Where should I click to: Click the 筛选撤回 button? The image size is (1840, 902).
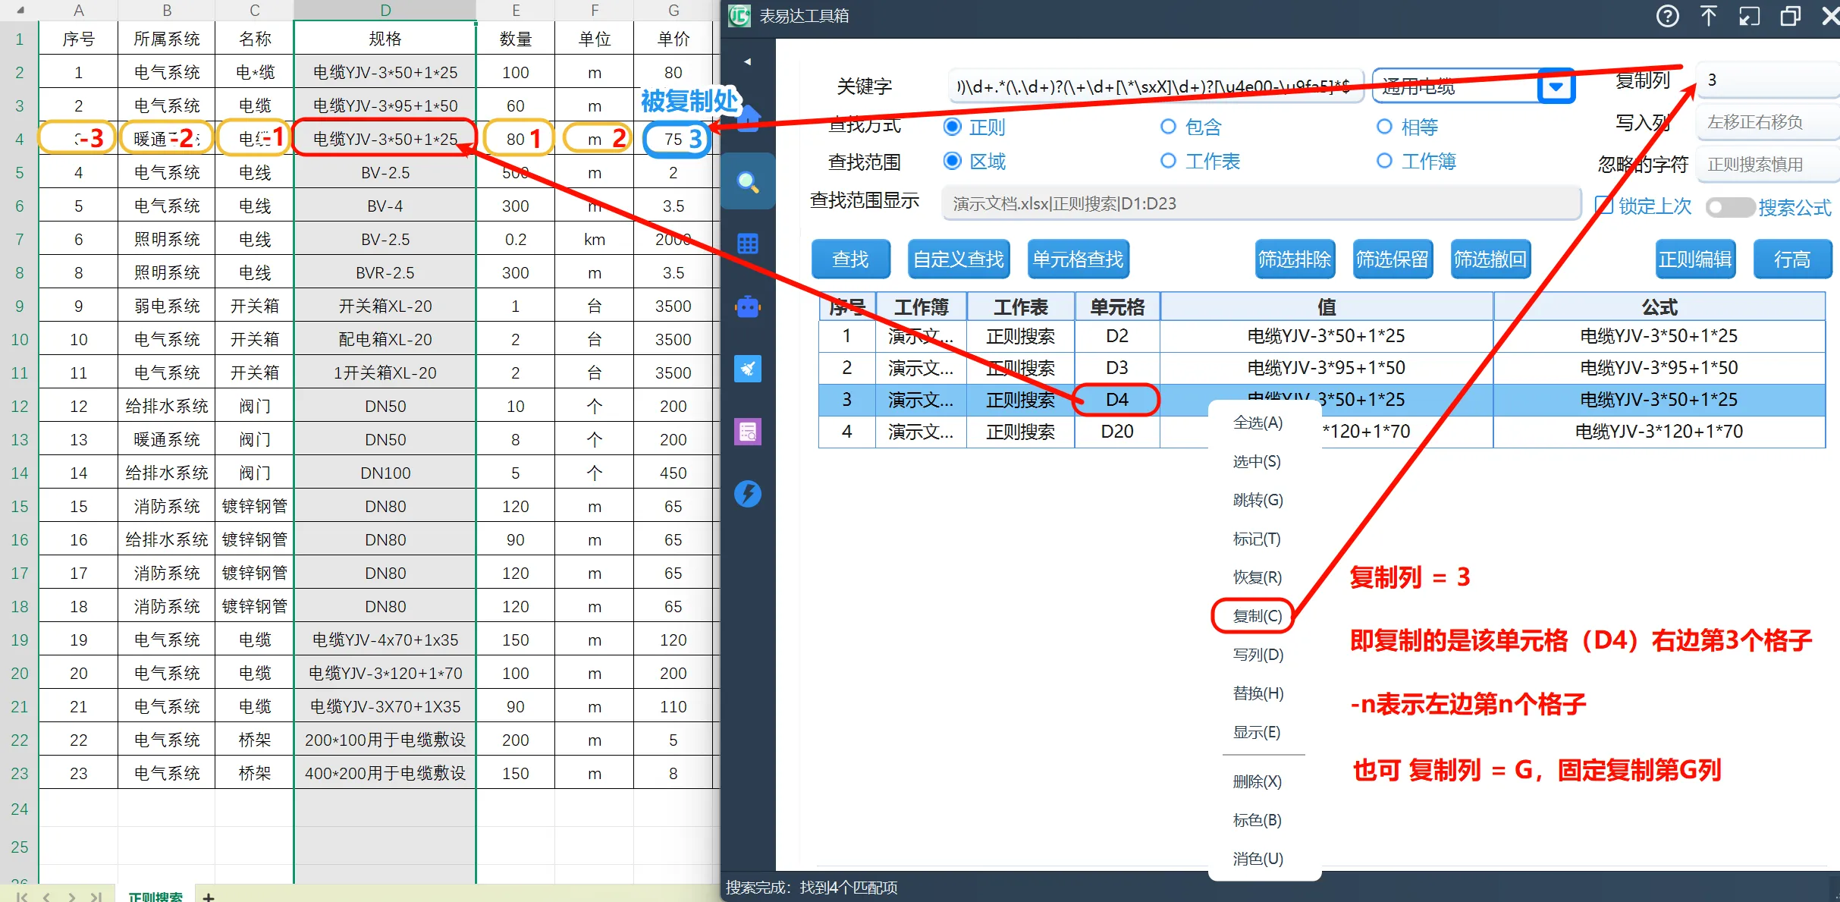point(1490,259)
